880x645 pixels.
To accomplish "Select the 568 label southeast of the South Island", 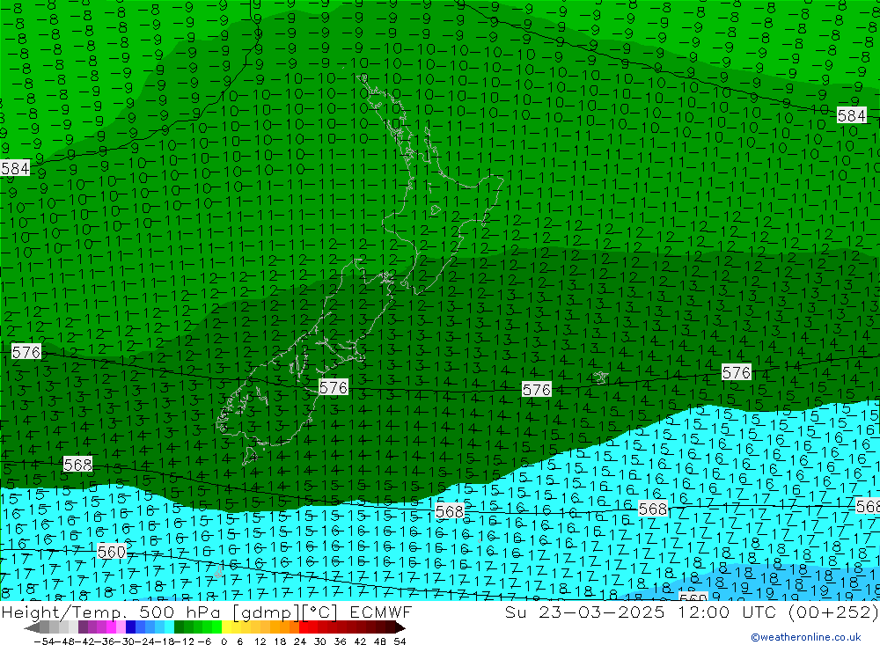I will (x=450, y=511).
